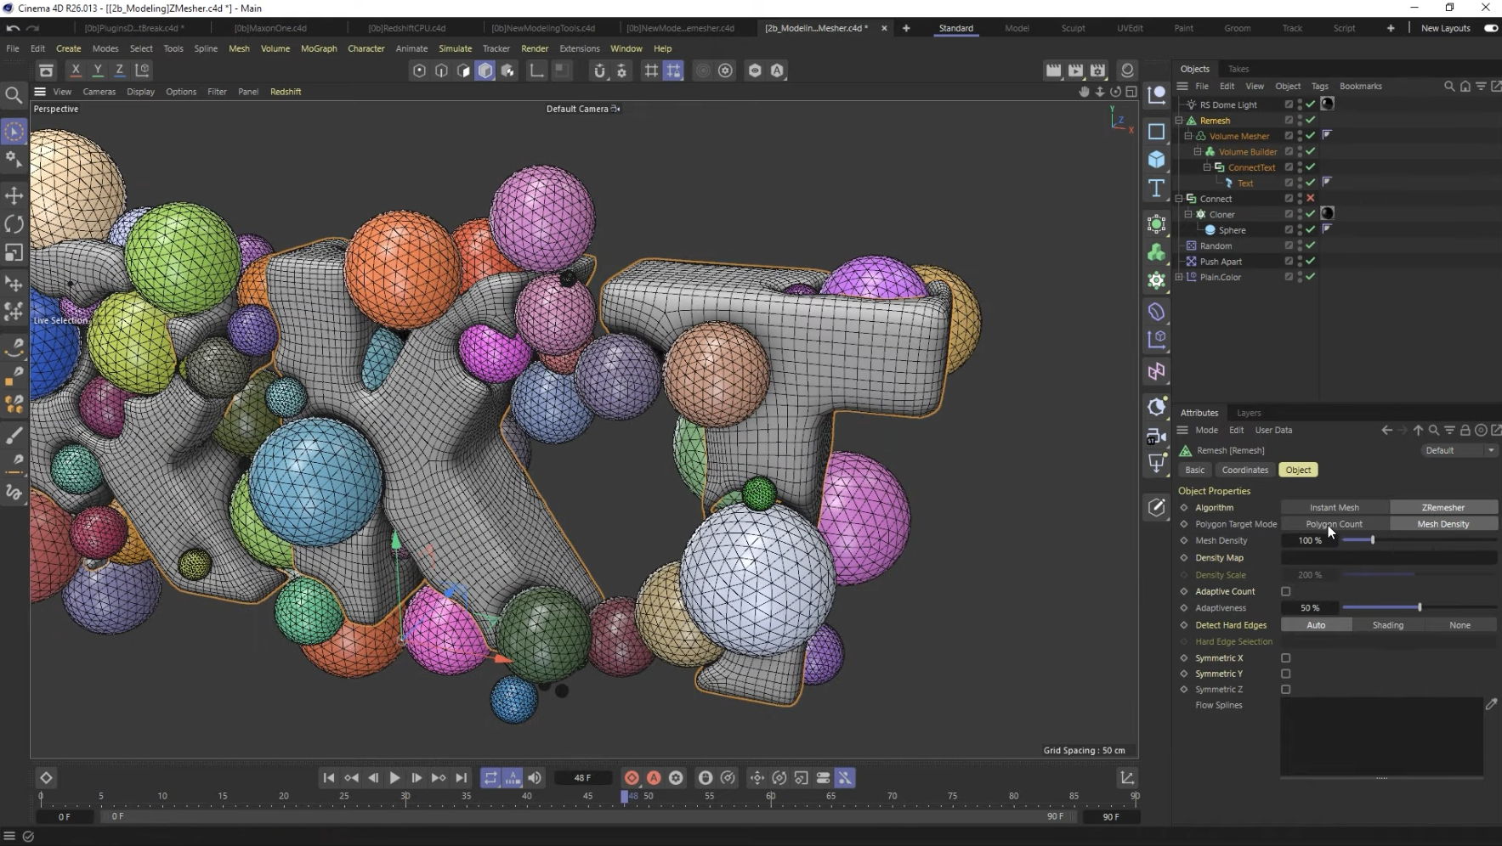Image resolution: width=1502 pixels, height=846 pixels.
Task: Play the animation forward
Action: [394, 778]
